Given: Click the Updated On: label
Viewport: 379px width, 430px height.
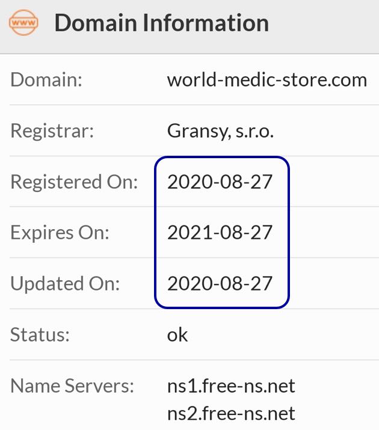Looking at the screenshot, I should tap(65, 283).
